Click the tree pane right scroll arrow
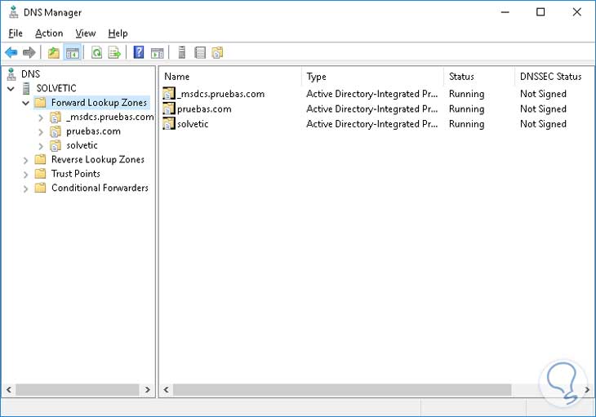Image resolution: width=596 pixels, height=417 pixels. [x=148, y=389]
